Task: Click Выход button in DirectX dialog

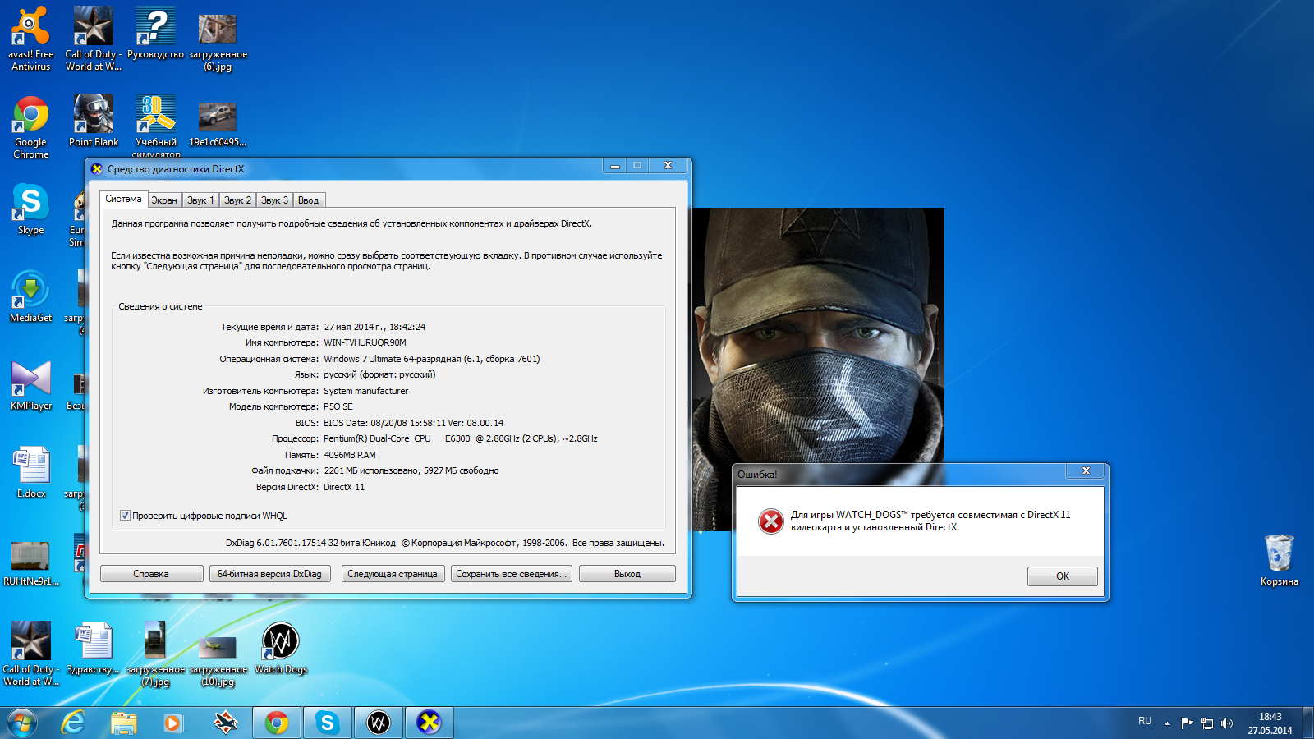Action: pyautogui.click(x=627, y=574)
